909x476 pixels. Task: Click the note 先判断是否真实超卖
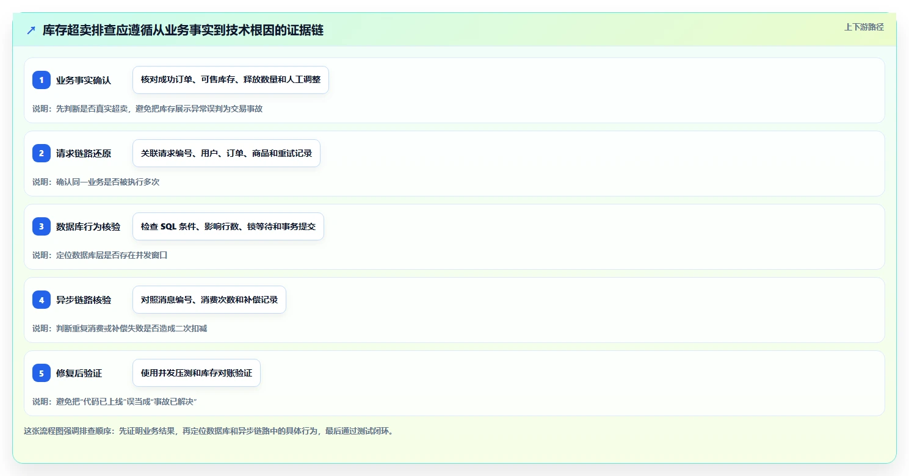tap(147, 109)
